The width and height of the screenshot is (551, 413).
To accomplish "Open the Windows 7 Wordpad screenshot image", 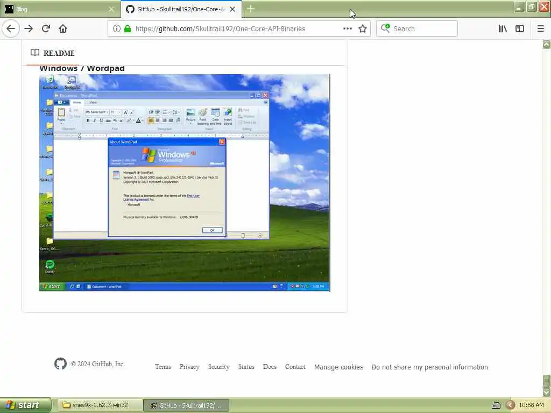I will (x=185, y=183).
